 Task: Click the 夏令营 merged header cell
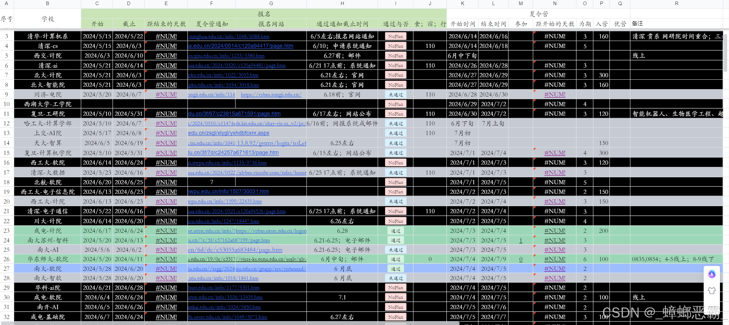click(x=538, y=14)
